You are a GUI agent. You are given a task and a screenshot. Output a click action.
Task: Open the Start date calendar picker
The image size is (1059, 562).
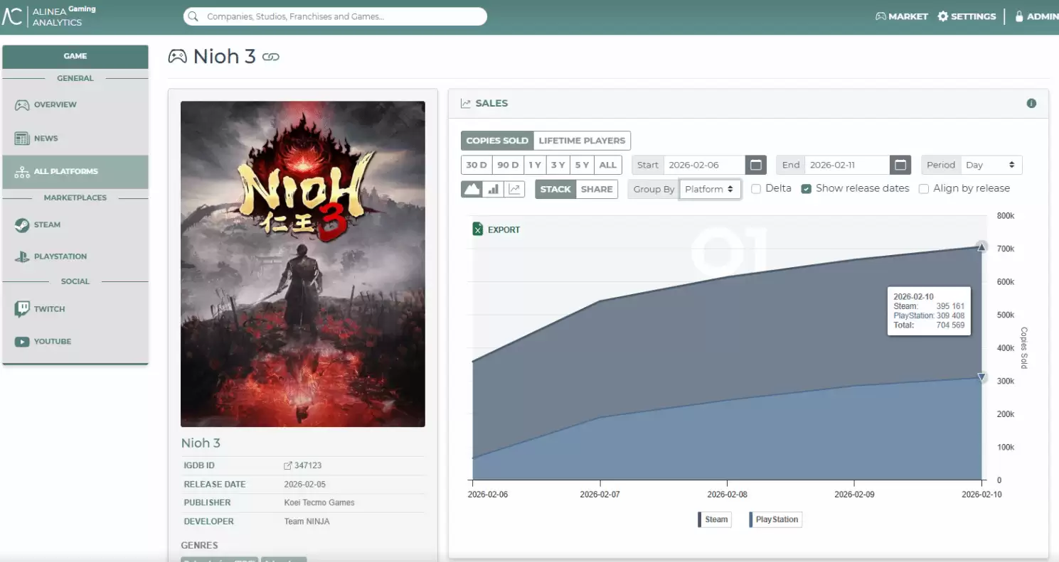(755, 165)
